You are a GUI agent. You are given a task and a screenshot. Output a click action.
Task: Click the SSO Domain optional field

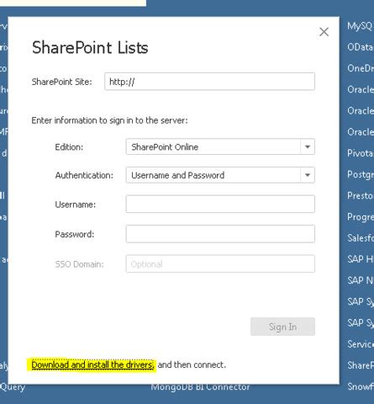[220, 263]
